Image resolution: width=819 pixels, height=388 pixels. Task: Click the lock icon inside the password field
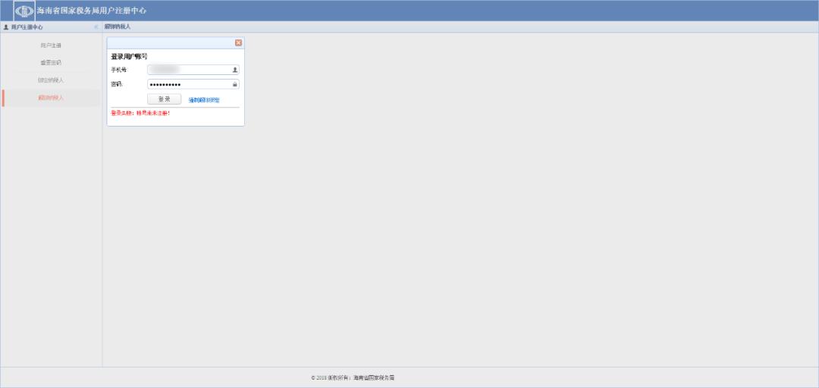point(234,84)
